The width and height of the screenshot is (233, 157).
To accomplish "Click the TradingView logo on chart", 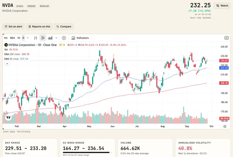I will point(8,117).
